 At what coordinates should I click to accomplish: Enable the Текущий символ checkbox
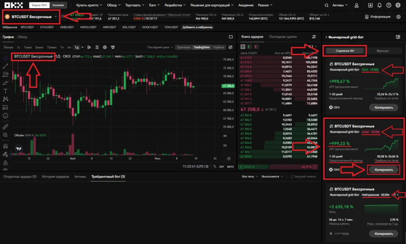pyautogui.click(x=292, y=177)
